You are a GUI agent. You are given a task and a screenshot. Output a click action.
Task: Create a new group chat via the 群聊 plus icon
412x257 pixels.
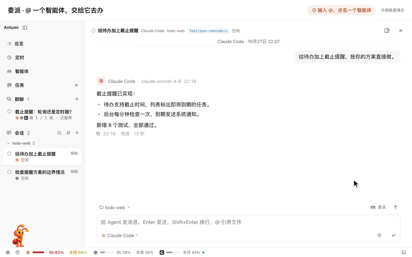click(x=77, y=99)
